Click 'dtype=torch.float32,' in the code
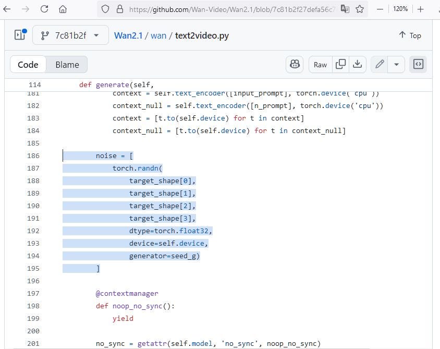 170,231
